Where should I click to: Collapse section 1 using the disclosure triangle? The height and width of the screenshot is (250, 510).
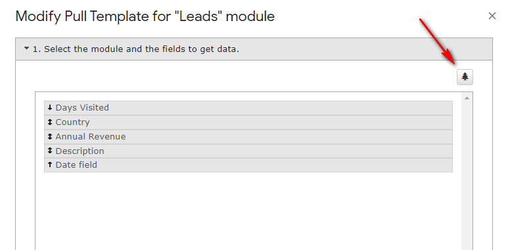[27, 49]
